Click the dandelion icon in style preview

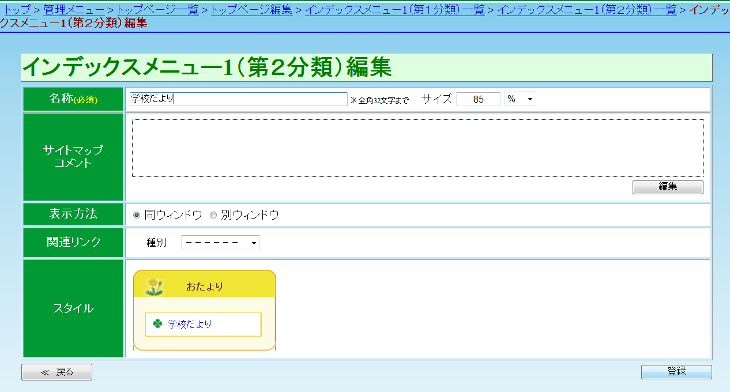tap(154, 286)
